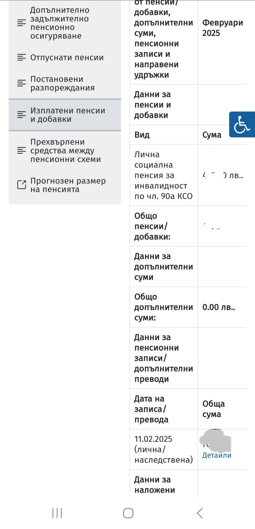Tap the list icon beside Изплатени пенсии

pos(21,115)
